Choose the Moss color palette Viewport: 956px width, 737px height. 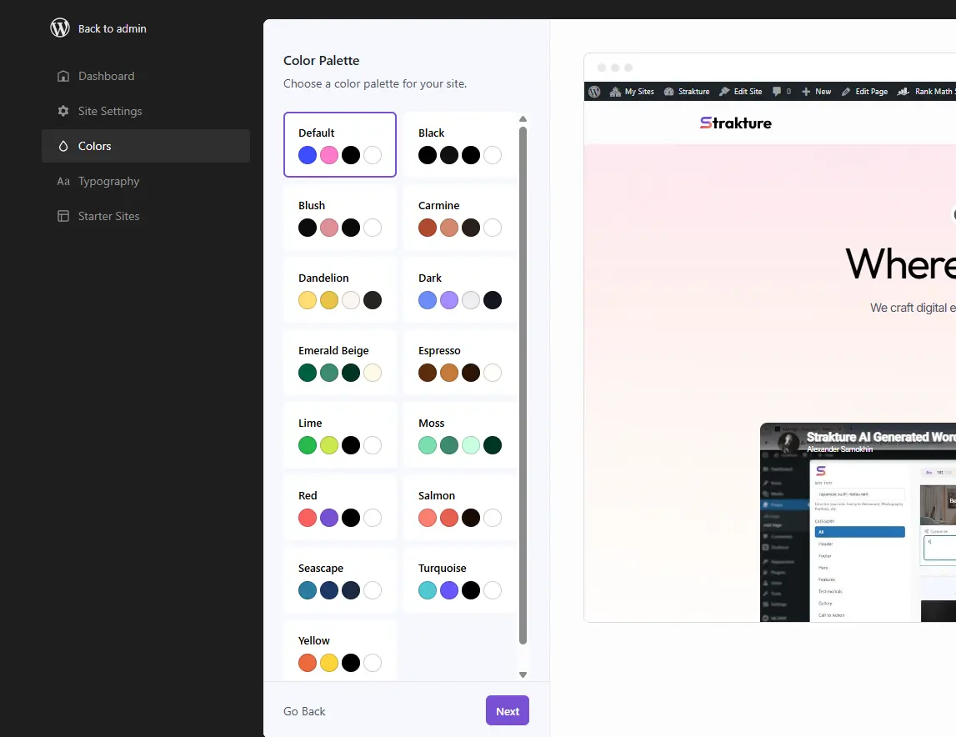coord(459,436)
